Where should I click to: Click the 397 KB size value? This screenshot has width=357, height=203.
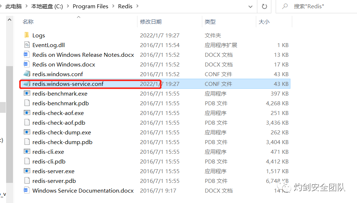point(279,94)
